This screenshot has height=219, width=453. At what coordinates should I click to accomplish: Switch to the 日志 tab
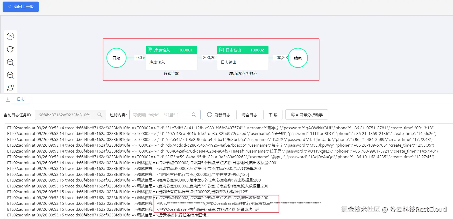21,99
